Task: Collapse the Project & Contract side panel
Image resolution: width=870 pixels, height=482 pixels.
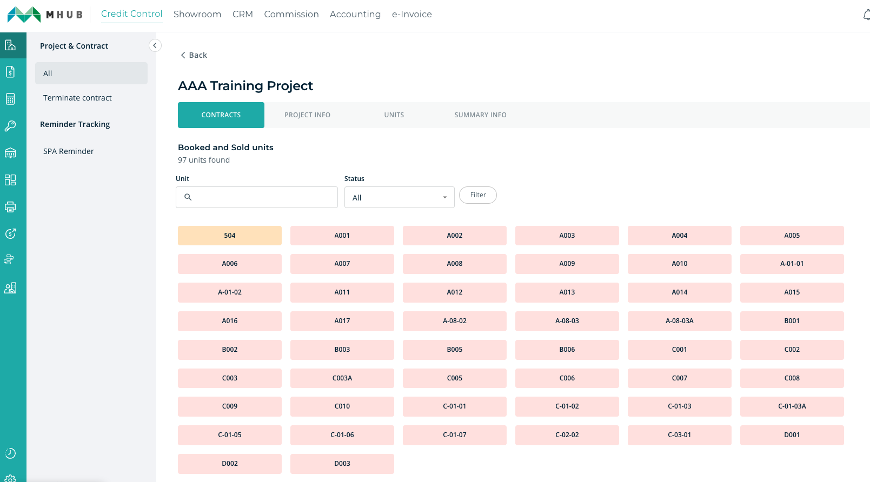Action: (x=155, y=45)
